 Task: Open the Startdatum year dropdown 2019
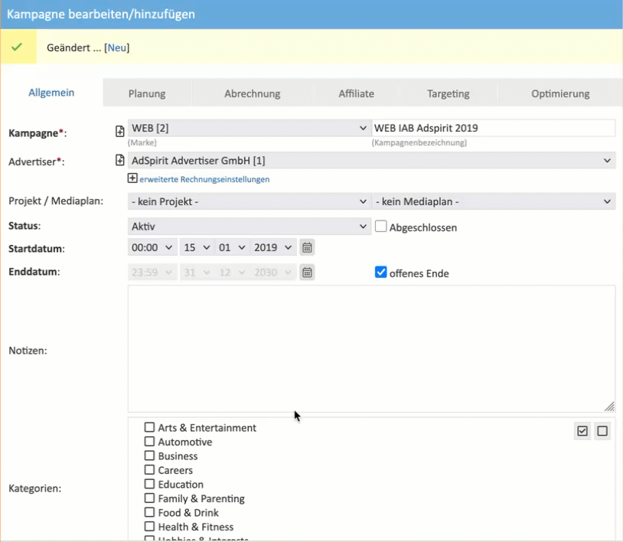[x=273, y=247]
